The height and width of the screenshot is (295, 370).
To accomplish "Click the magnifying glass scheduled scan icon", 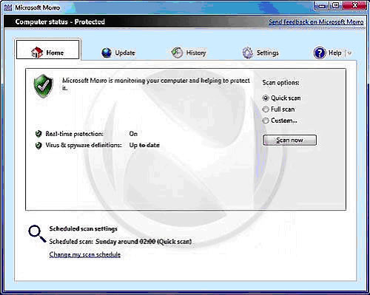I will point(37,234).
